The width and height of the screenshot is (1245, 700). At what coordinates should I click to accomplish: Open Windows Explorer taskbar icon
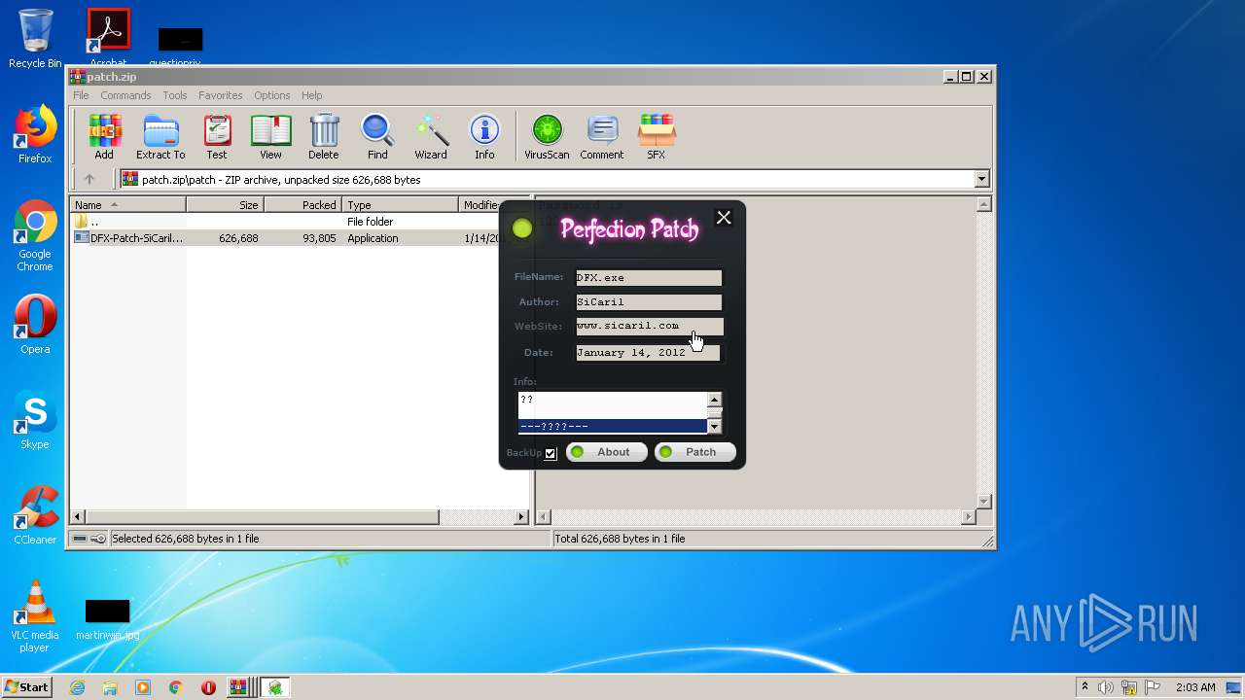[x=110, y=687]
